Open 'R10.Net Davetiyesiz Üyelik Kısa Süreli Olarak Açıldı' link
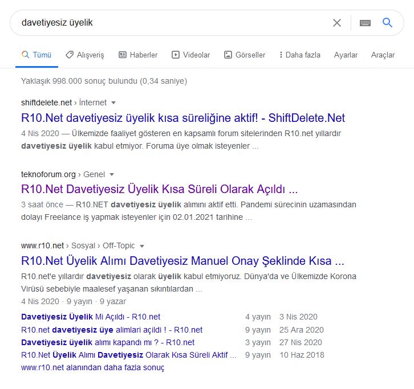This screenshot has height=389, width=414. [x=160, y=189]
